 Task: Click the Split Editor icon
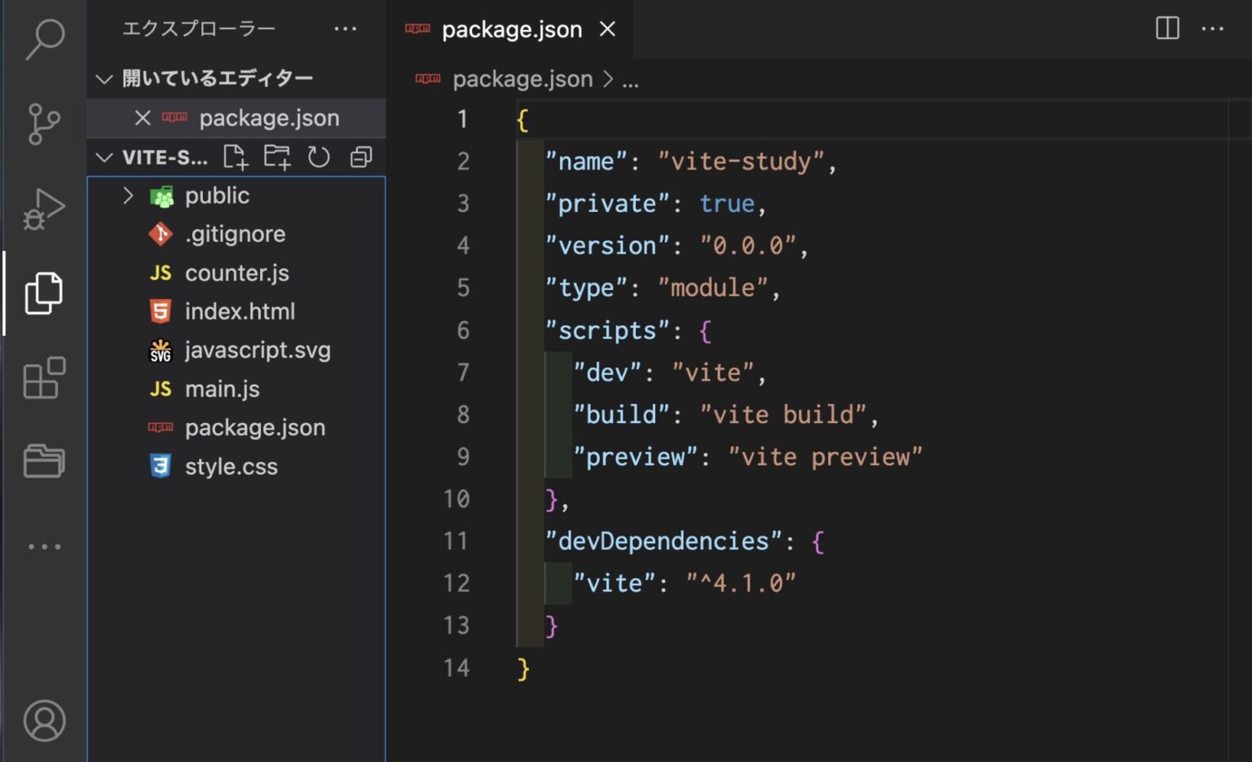tap(1167, 29)
